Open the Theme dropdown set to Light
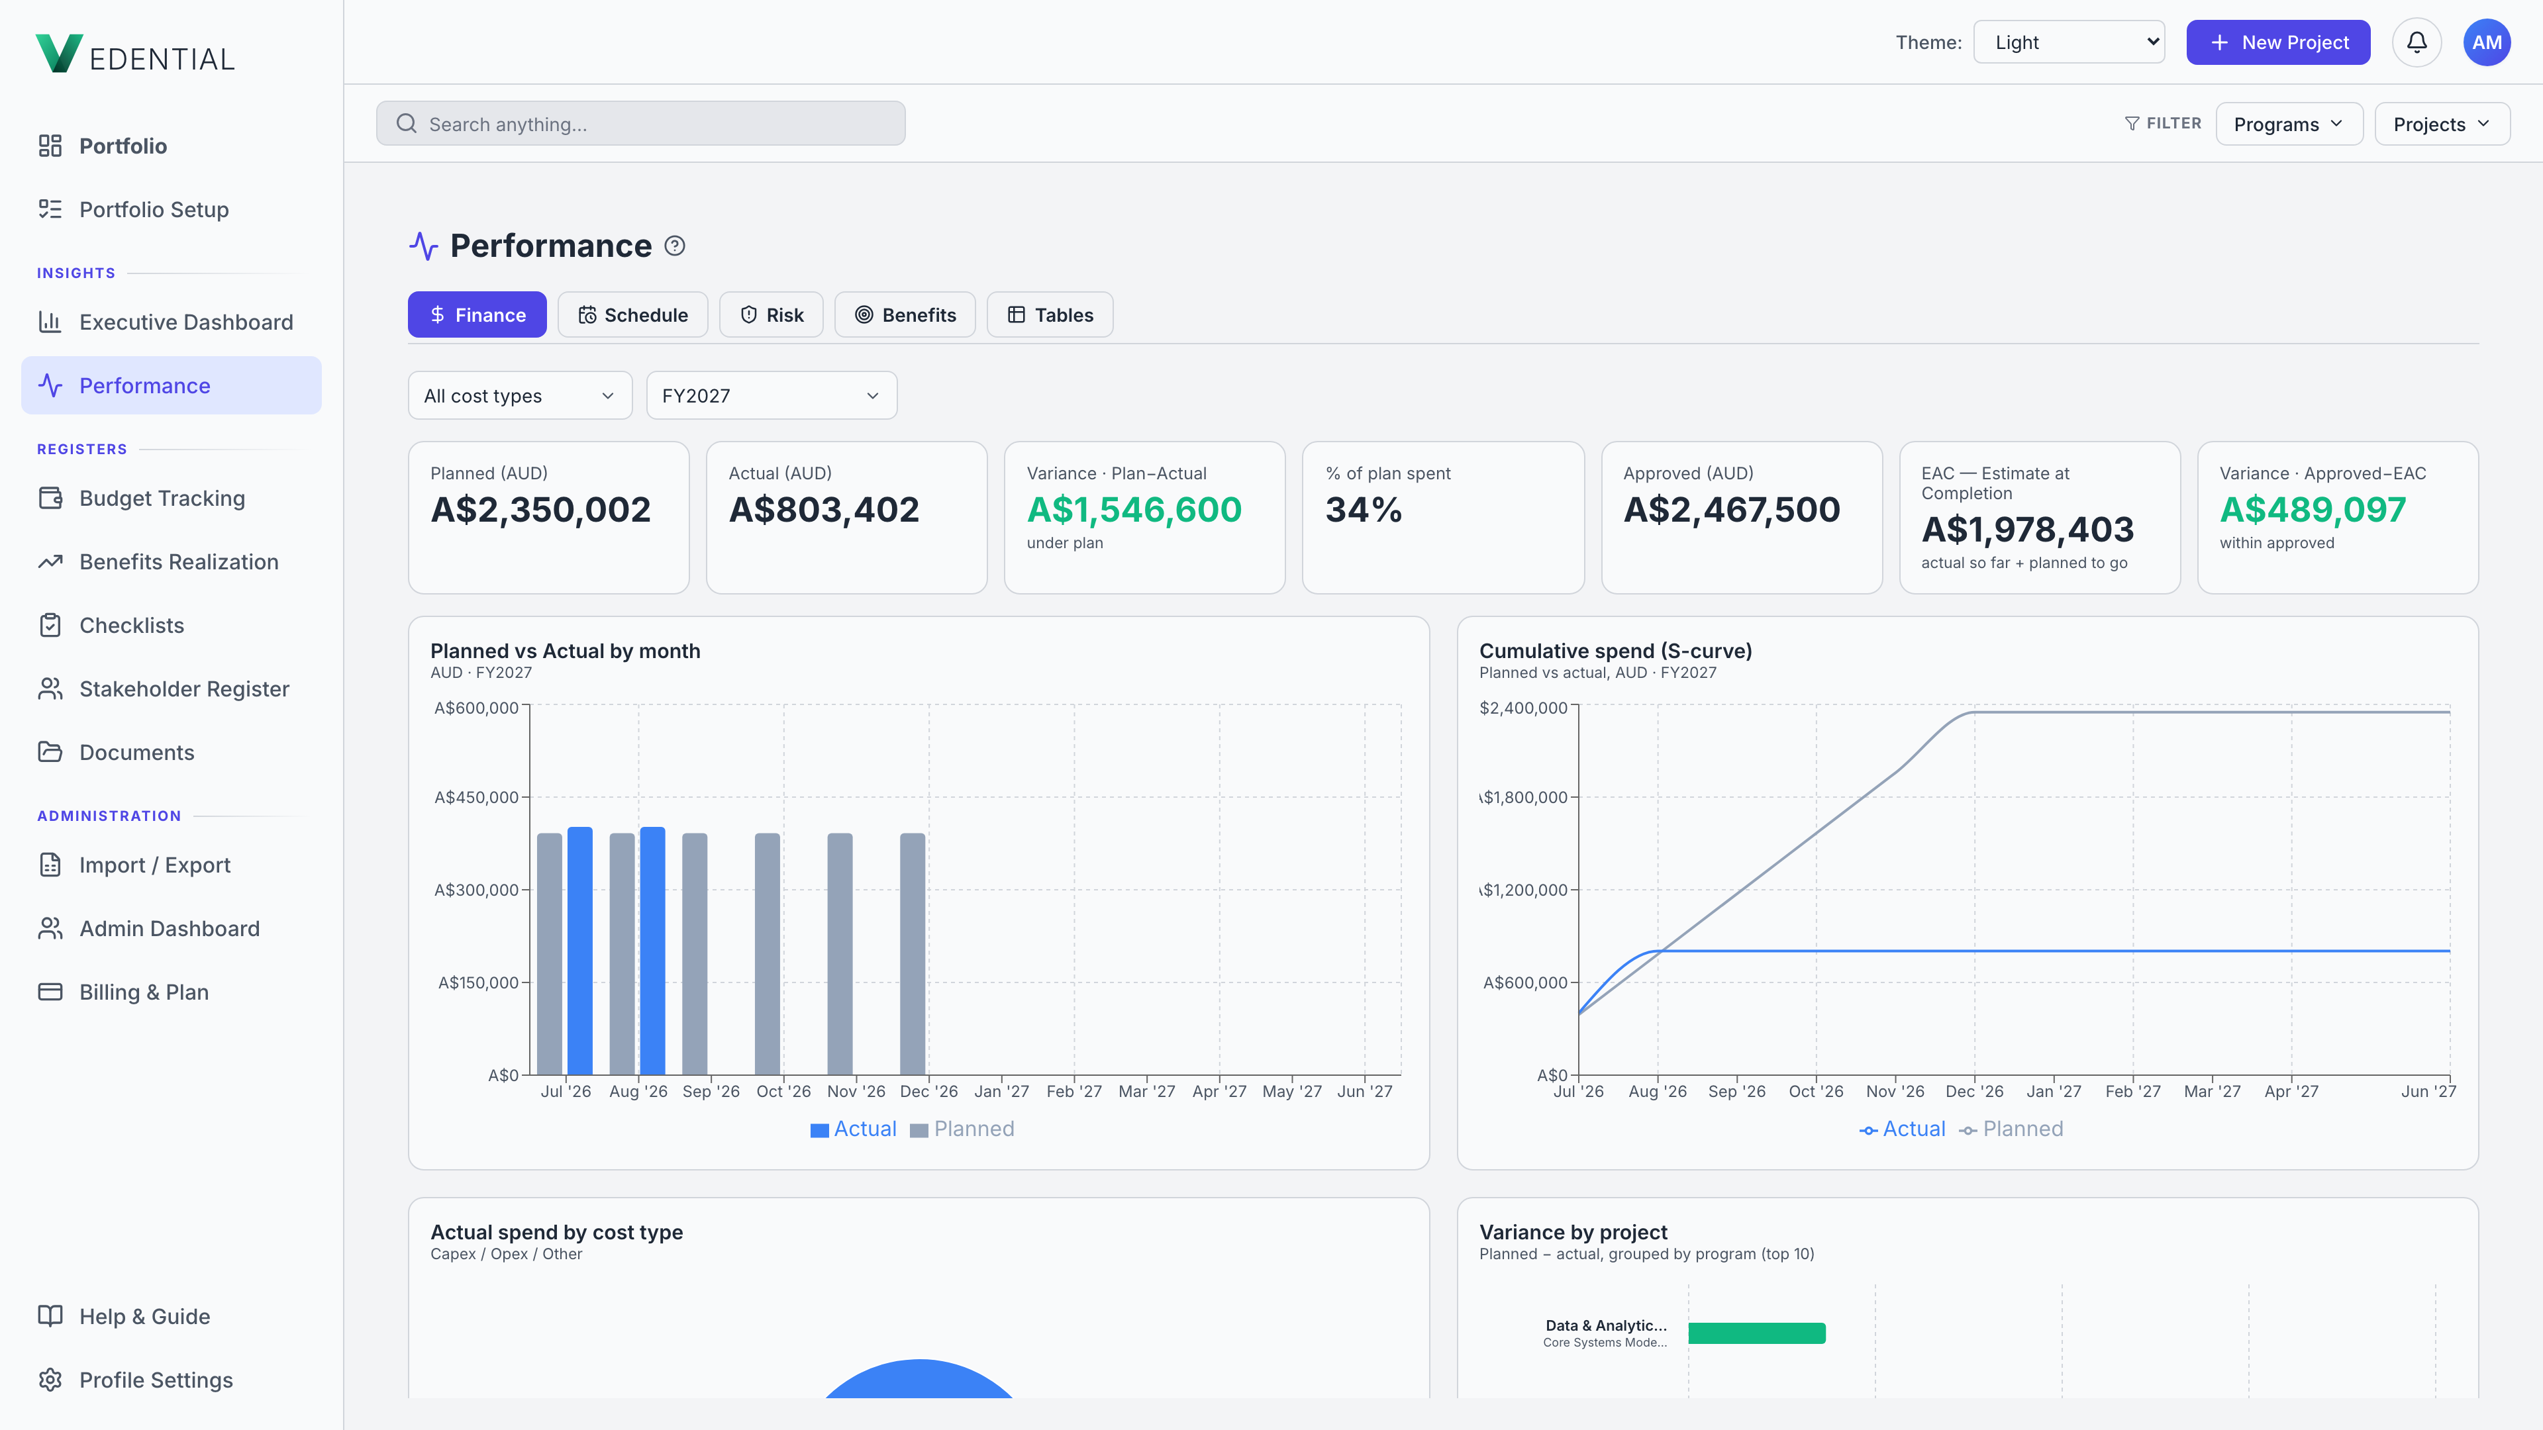The image size is (2543, 1430). [2069, 42]
